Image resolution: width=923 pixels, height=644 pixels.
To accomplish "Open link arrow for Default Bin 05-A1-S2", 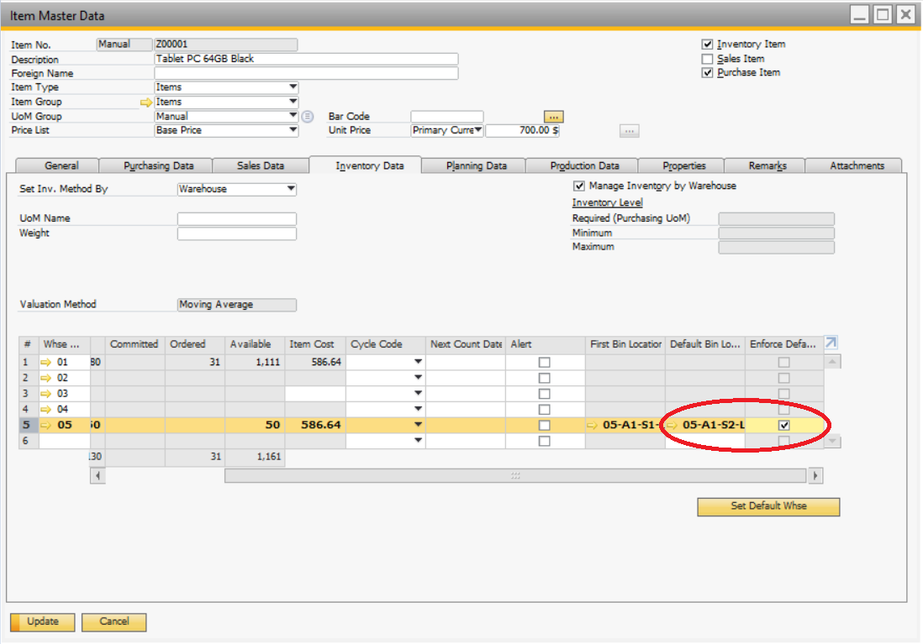I will point(672,425).
